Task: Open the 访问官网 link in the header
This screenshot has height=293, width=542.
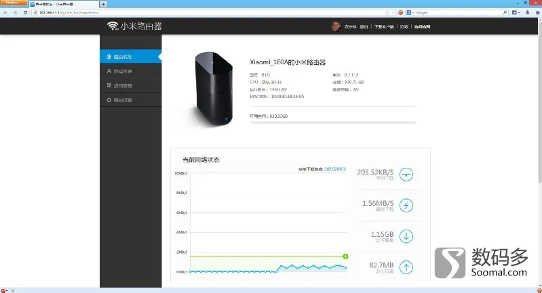Action: (422, 26)
